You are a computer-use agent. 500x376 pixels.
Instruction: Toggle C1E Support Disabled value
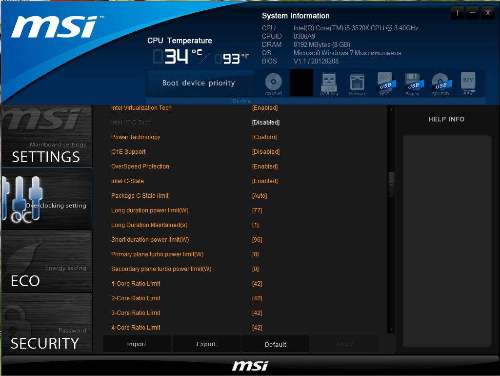click(266, 152)
